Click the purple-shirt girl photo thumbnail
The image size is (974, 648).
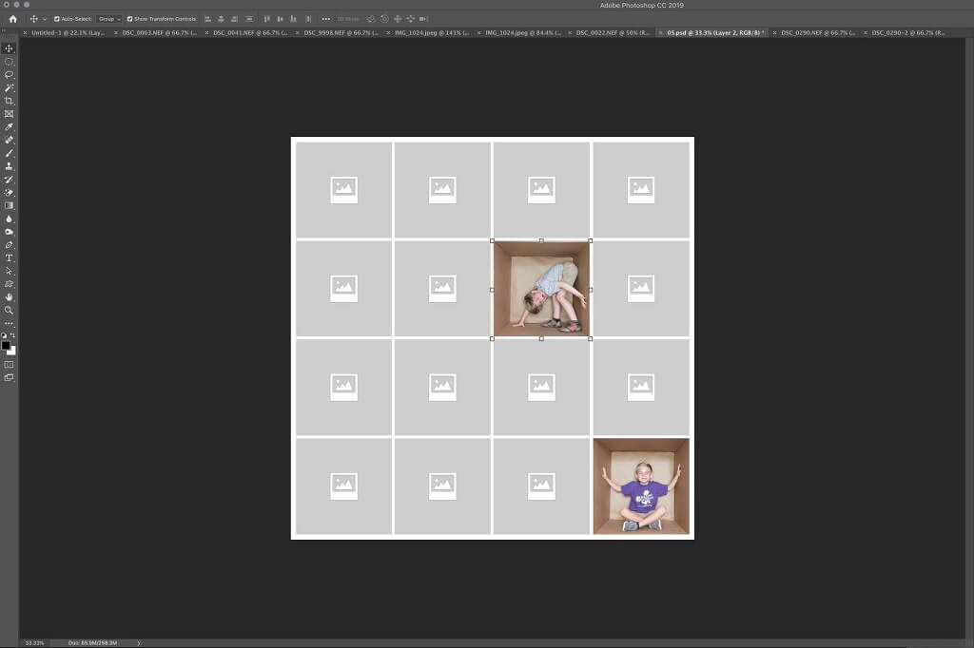tap(641, 486)
